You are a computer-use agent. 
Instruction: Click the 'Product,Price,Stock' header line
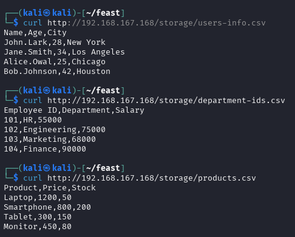point(50,188)
